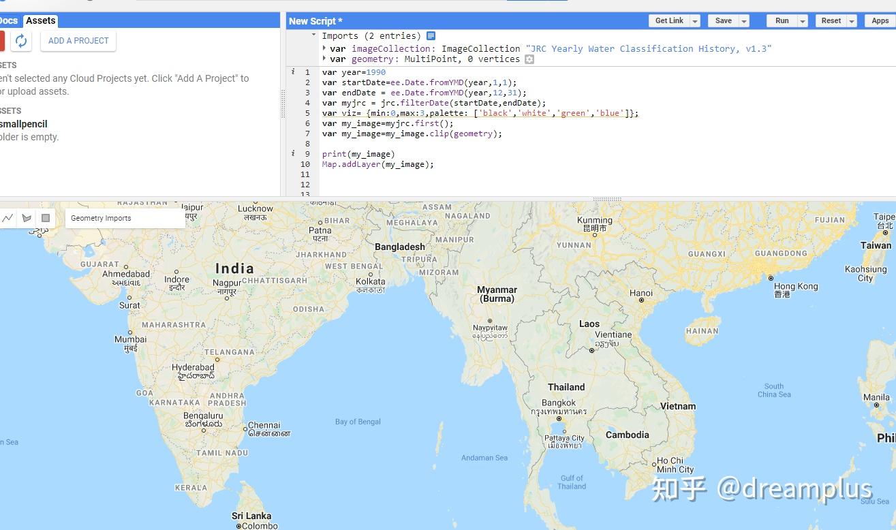Select the smallpencil asset
This screenshot has width=896, height=530.
24,124
